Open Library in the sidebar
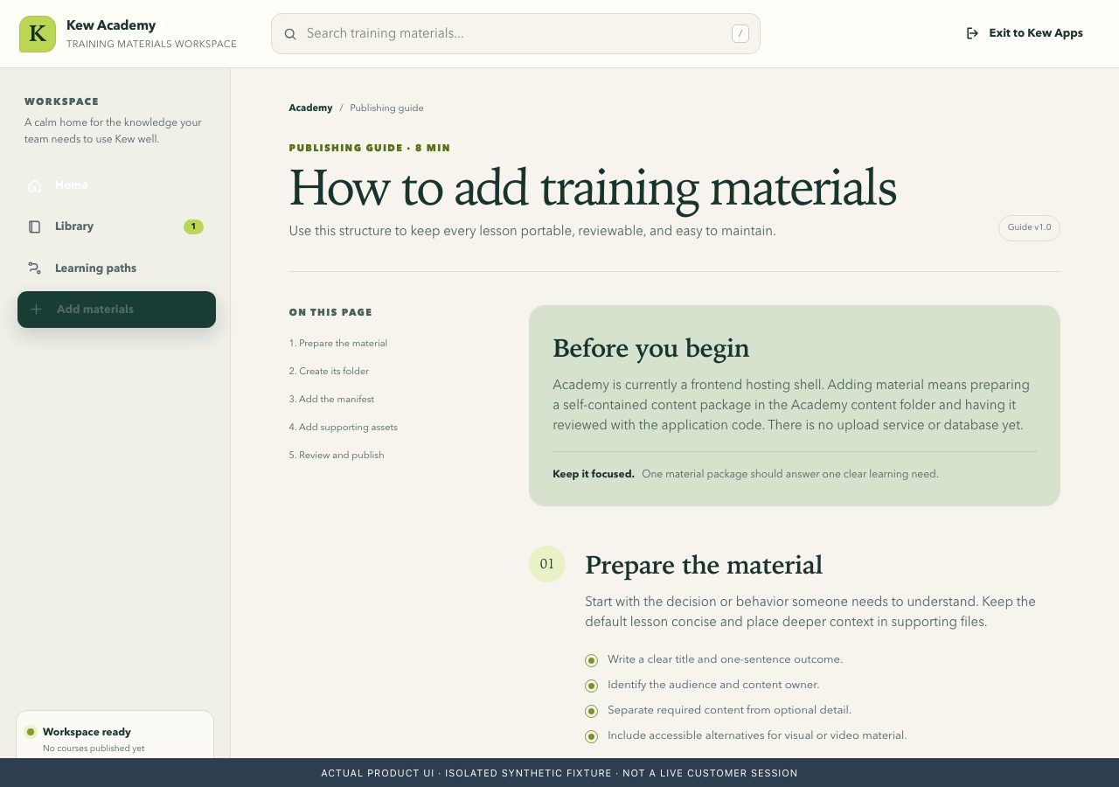 [116, 226]
